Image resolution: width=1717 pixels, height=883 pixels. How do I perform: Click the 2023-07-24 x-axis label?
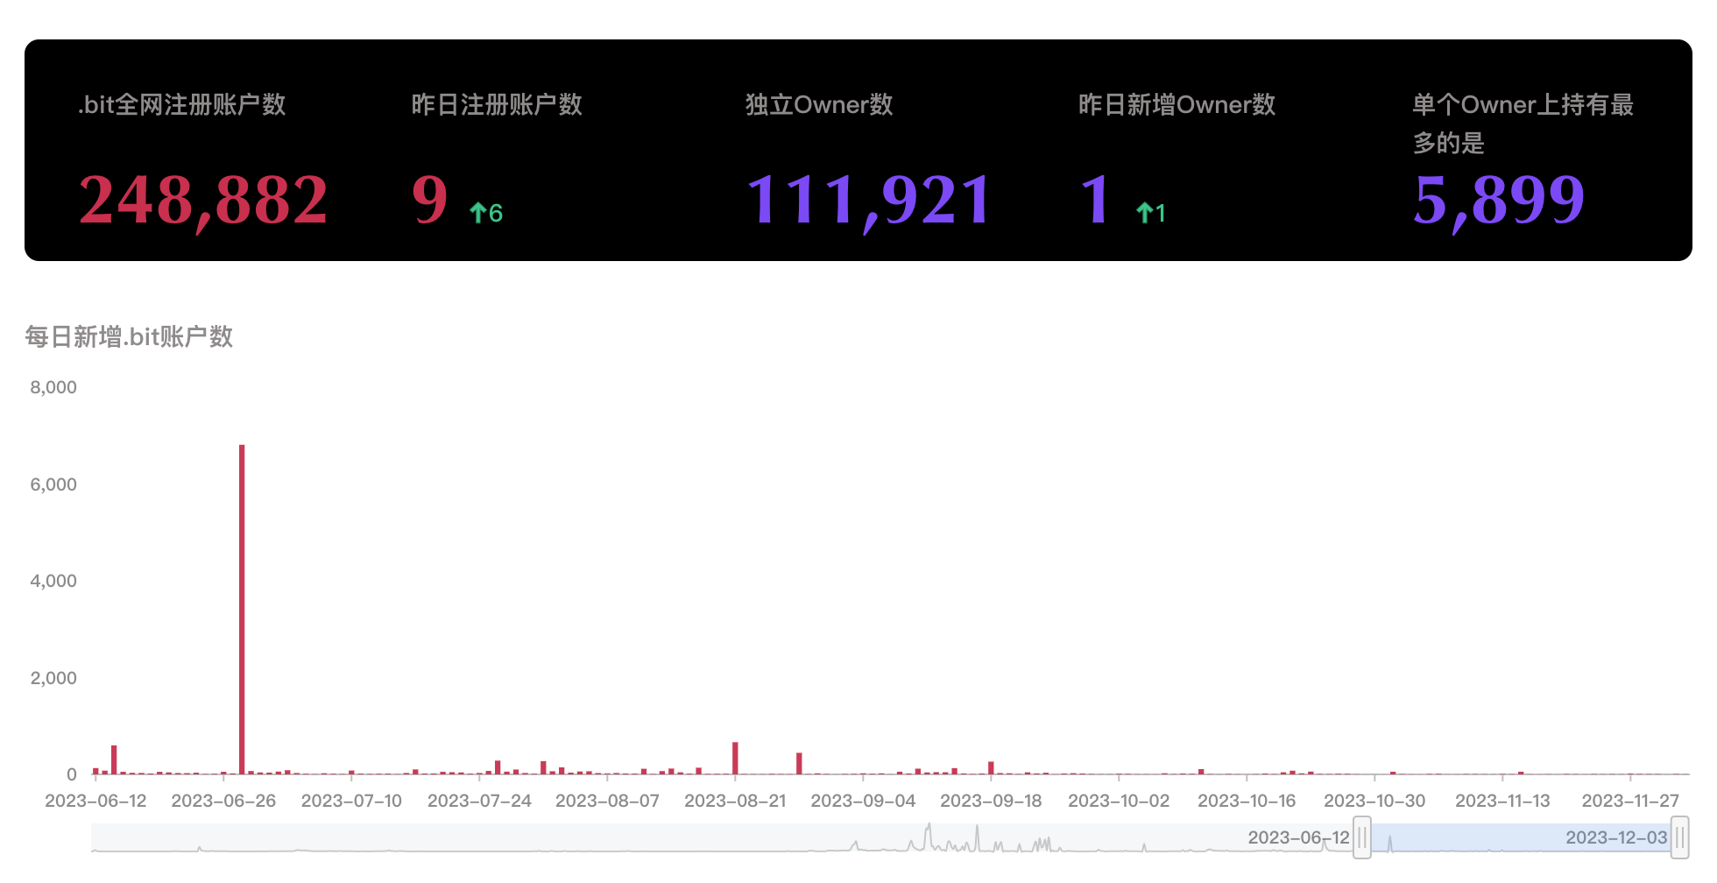(479, 801)
